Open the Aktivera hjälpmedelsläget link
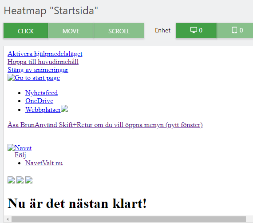 (45, 54)
